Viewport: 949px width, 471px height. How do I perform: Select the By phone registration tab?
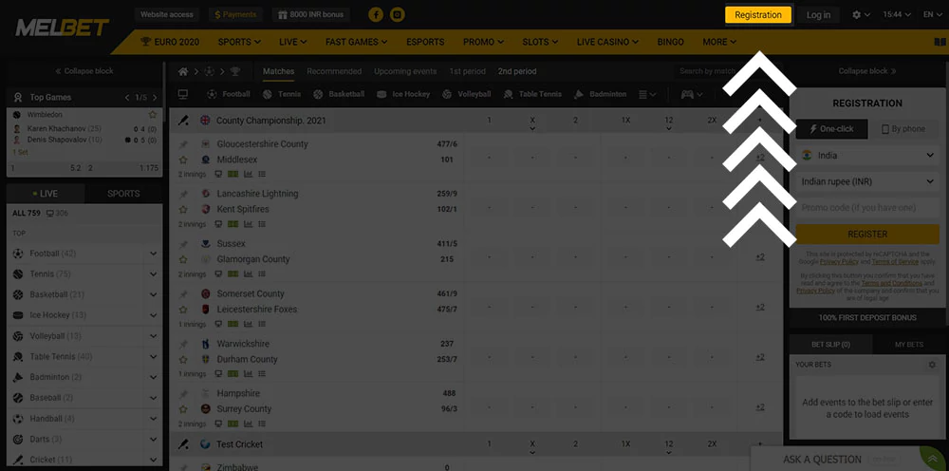[903, 129]
